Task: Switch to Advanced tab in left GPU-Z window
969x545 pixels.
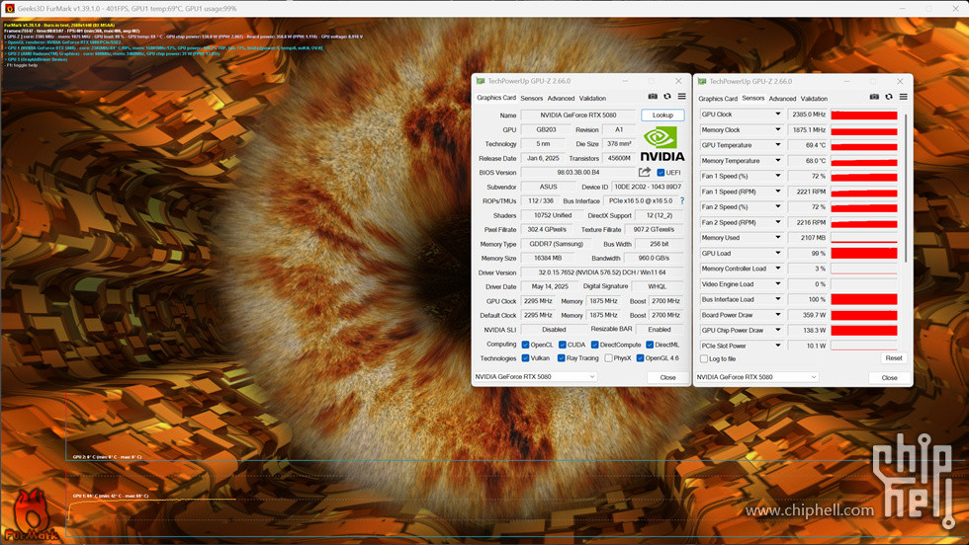Action: click(x=562, y=98)
